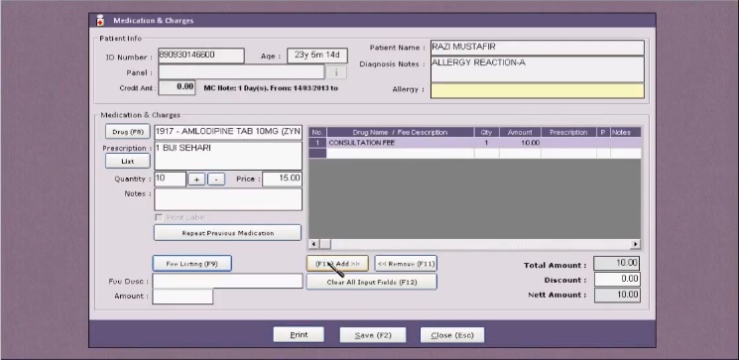Click the table's right scroll arrow
739x360 pixels.
[636, 244]
